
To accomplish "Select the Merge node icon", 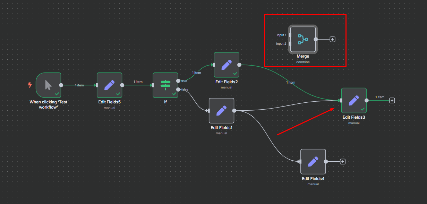I will [x=303, y=39].
